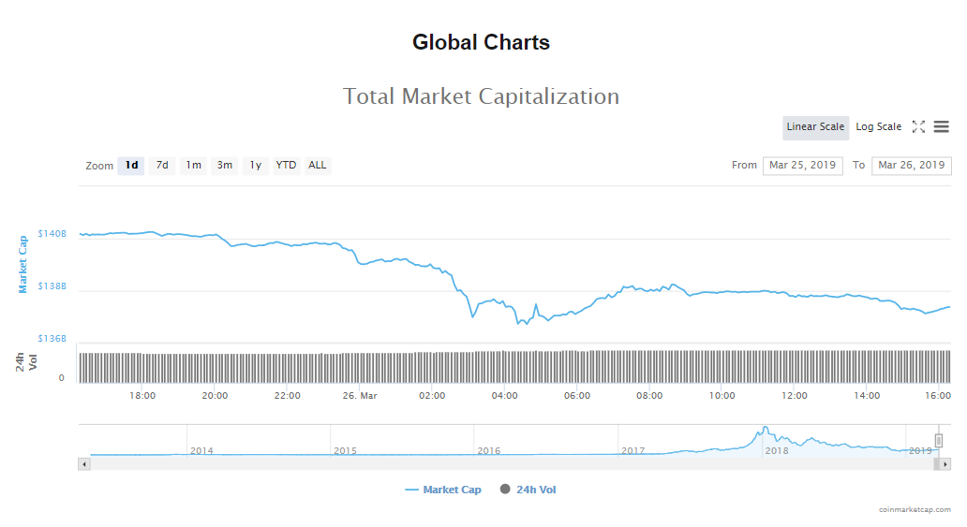This screenshot has height=527, width=967.
Task: Click the navigator range handle
Action: 938,441
